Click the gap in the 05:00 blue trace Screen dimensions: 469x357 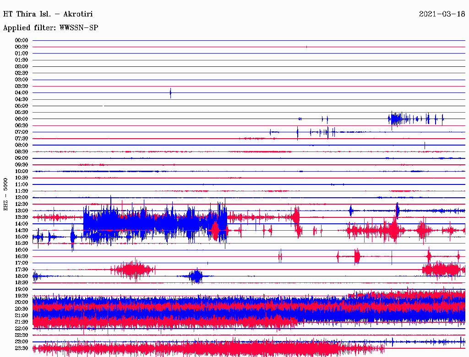point(103,106)
